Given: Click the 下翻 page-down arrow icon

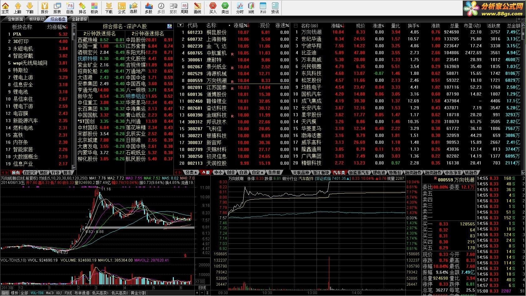Looking at the screenshot, I should pos(30,8).
